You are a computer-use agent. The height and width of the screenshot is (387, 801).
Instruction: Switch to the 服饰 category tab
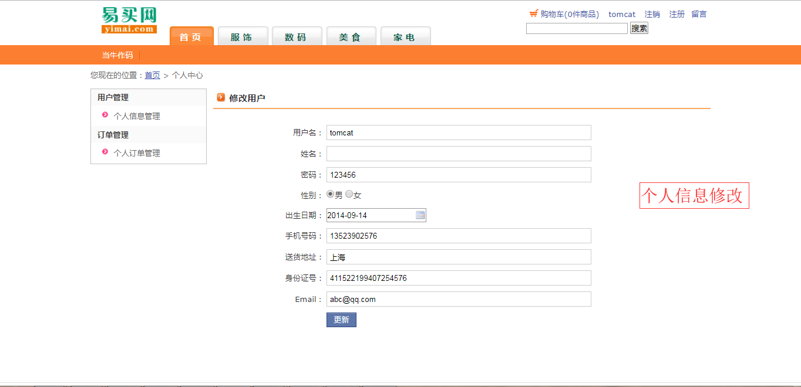click(243, 36)
